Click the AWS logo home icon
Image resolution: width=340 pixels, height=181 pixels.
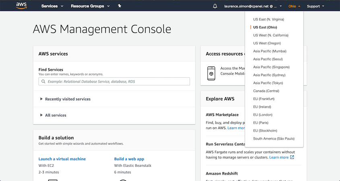coord(21,6)
